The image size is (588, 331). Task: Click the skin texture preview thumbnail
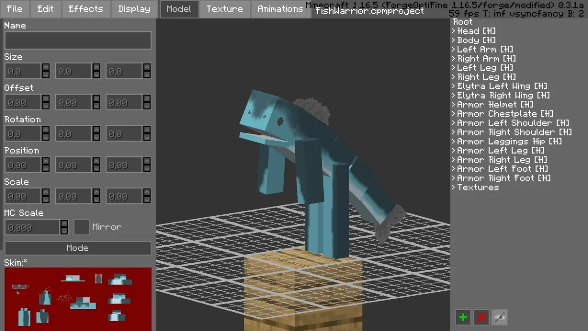point(78,299)
